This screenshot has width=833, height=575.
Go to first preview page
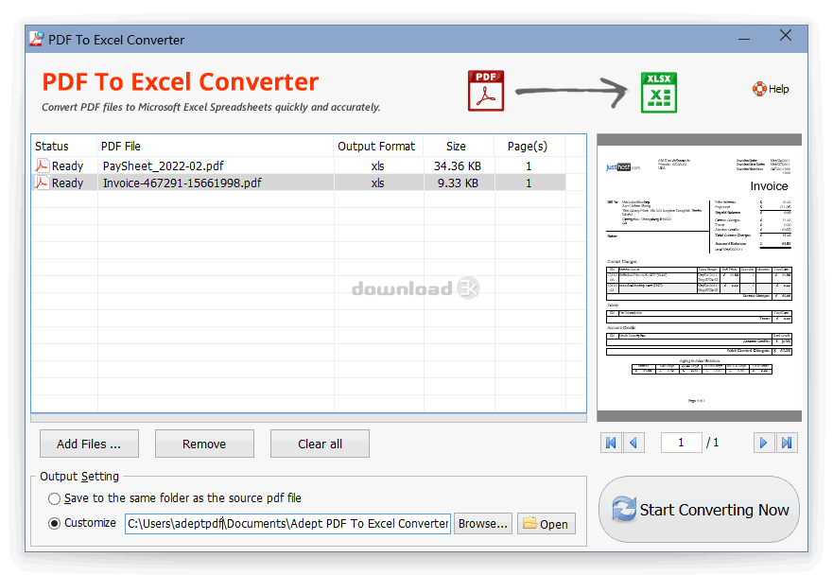click(x=611, y=443)
